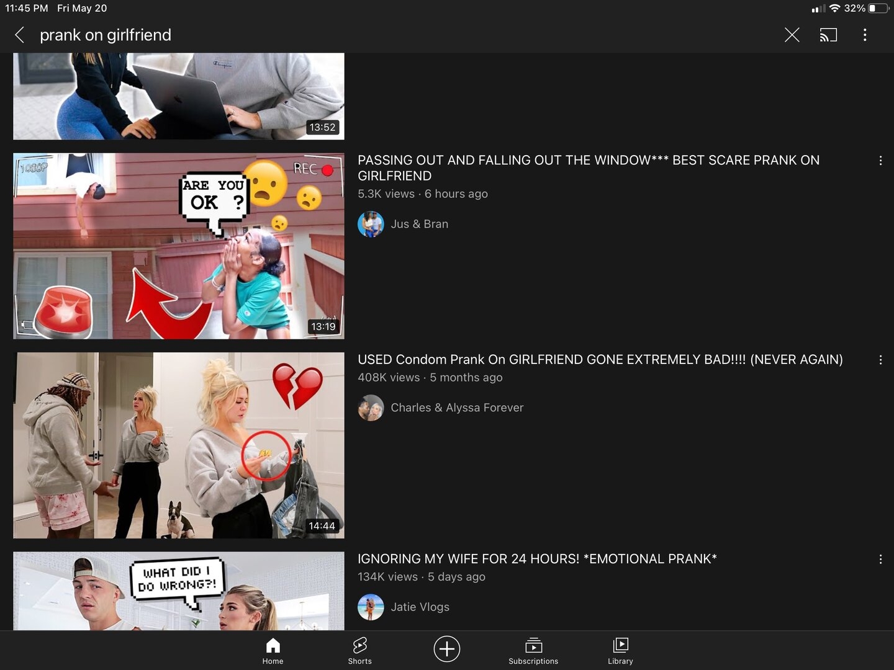Open top-right three-dot overflow menu
This screenshot has height=670, width=894.
[x=865, y=35]
